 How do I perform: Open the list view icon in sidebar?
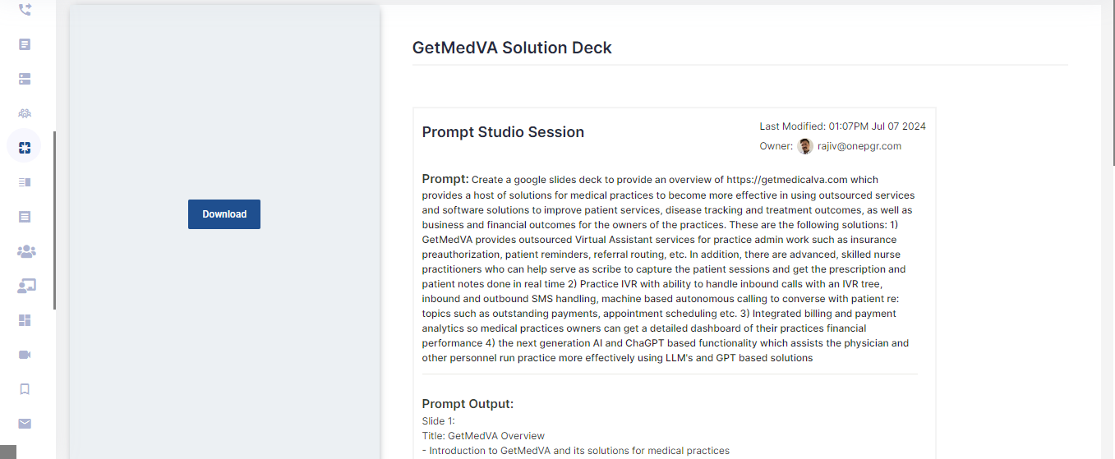25,182
